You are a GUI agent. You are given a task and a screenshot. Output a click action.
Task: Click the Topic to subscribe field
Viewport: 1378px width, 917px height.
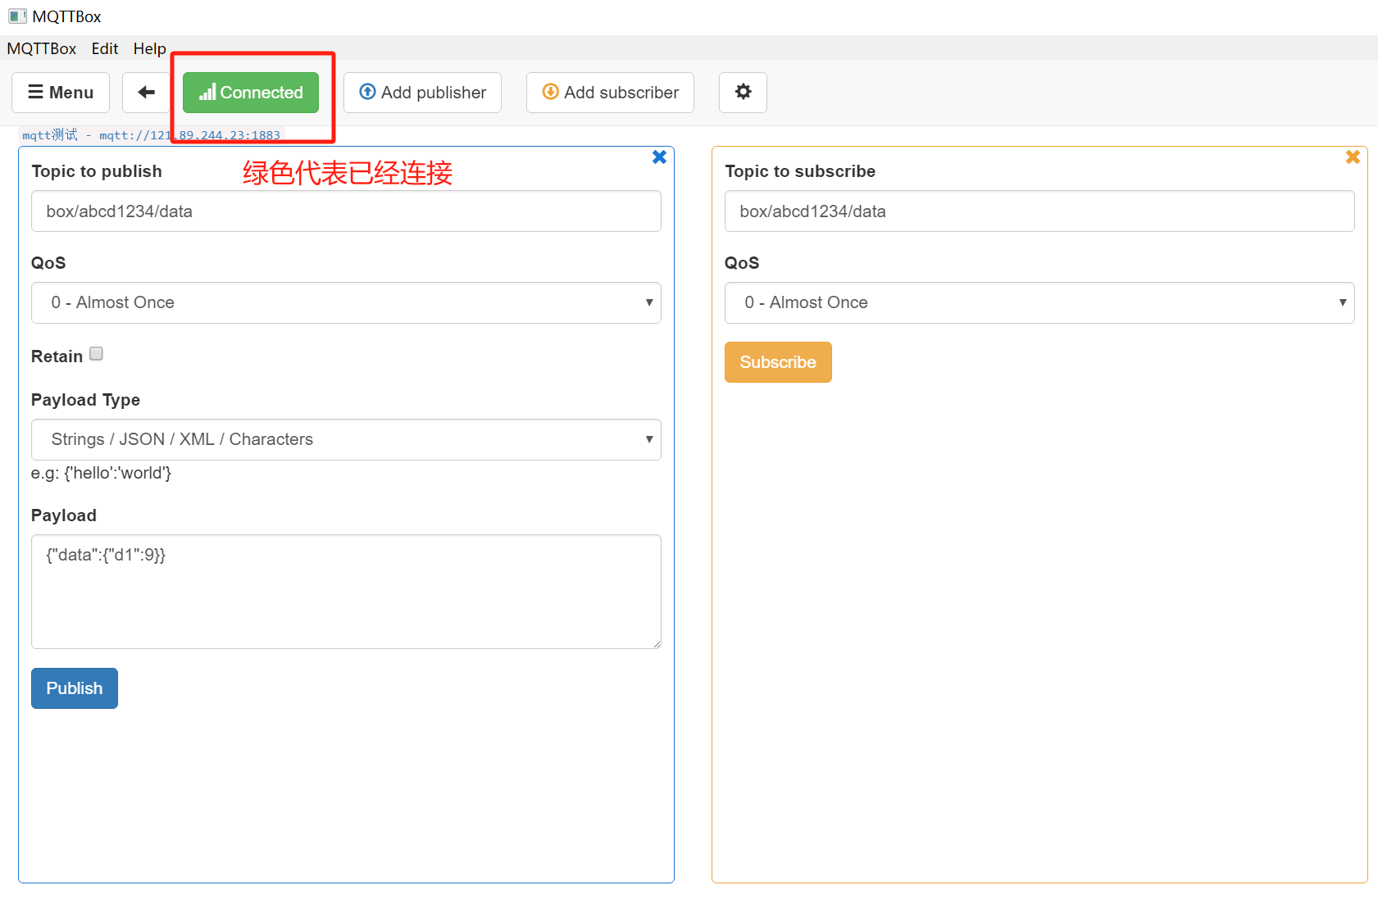[1039, 211]
